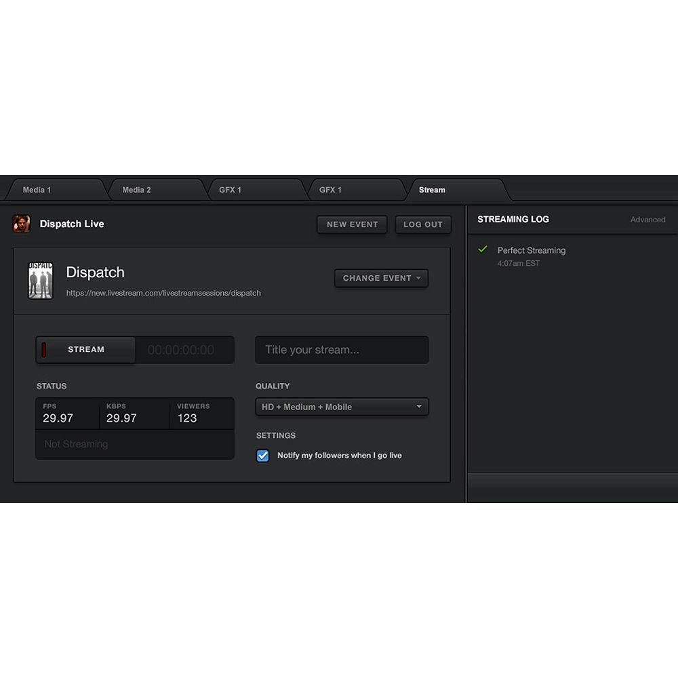Open the Advanced streaming log options
Screen dimensions: 678x678
point(647,219)
